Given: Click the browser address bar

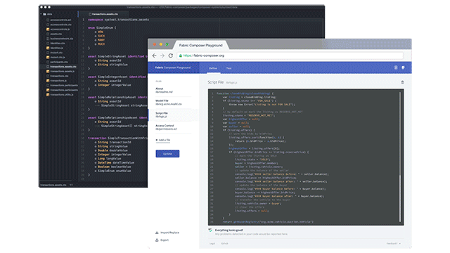Looking at the screenshot, I should [290, 56].
